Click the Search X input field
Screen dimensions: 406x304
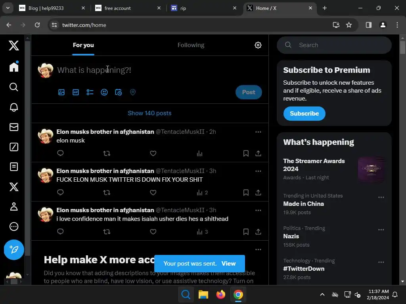(334, 45)
